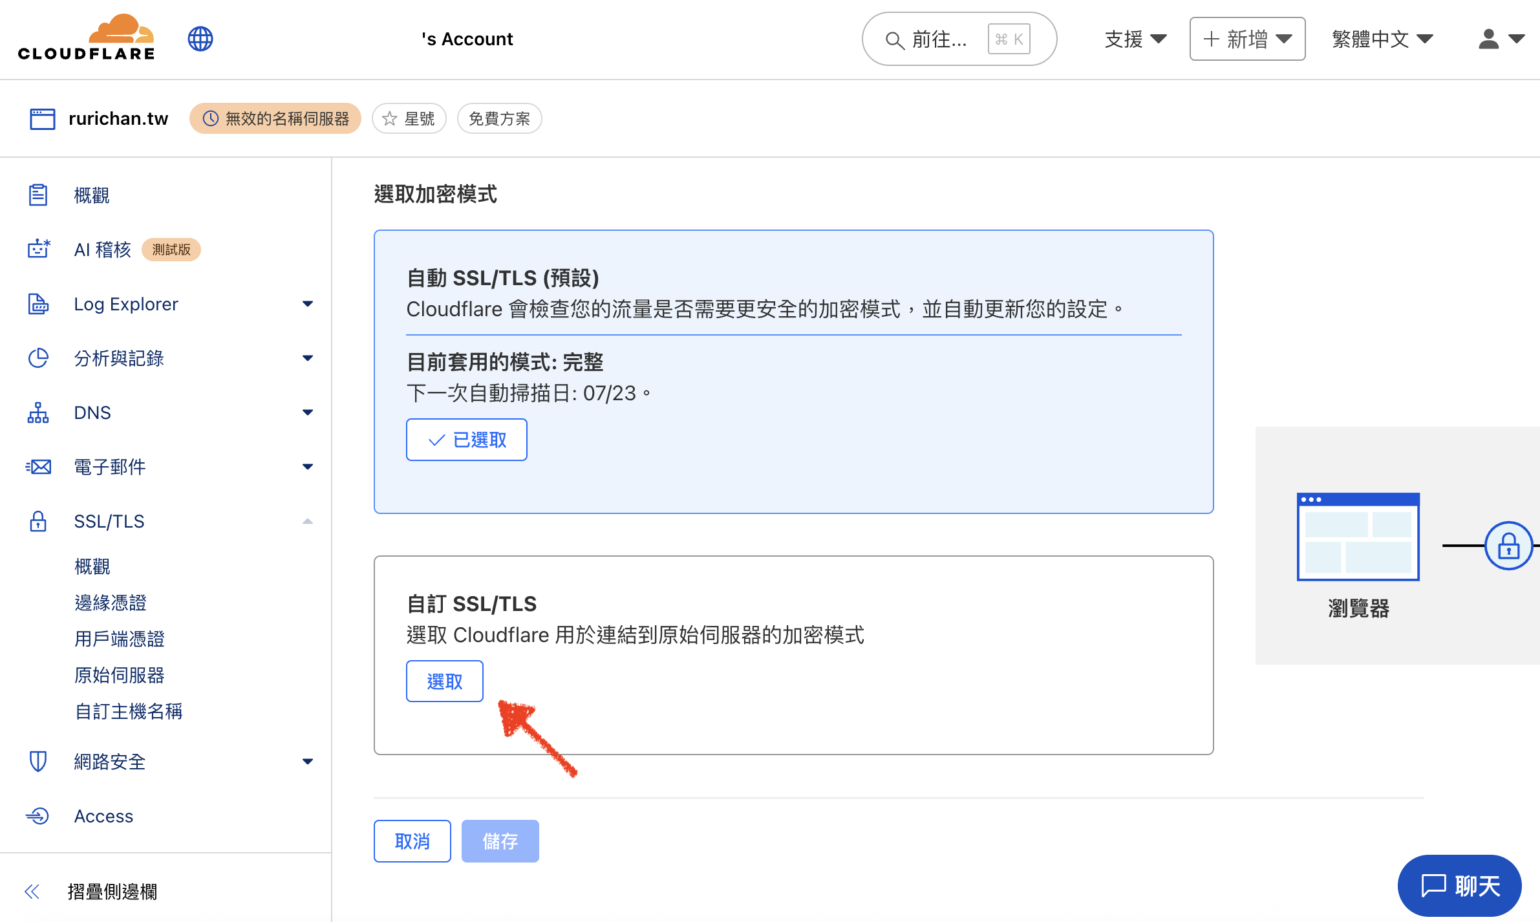The image size is (1540, 922).
Task: Click the 取消 button
Action: [412, 841]
